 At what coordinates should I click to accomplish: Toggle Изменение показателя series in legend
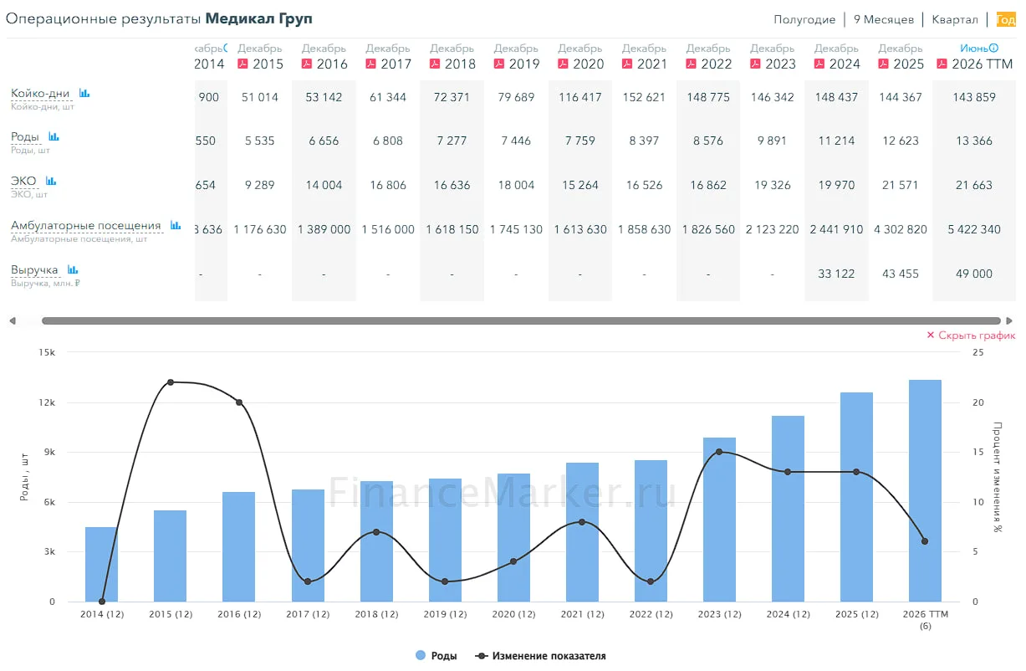tap(540, 656)
